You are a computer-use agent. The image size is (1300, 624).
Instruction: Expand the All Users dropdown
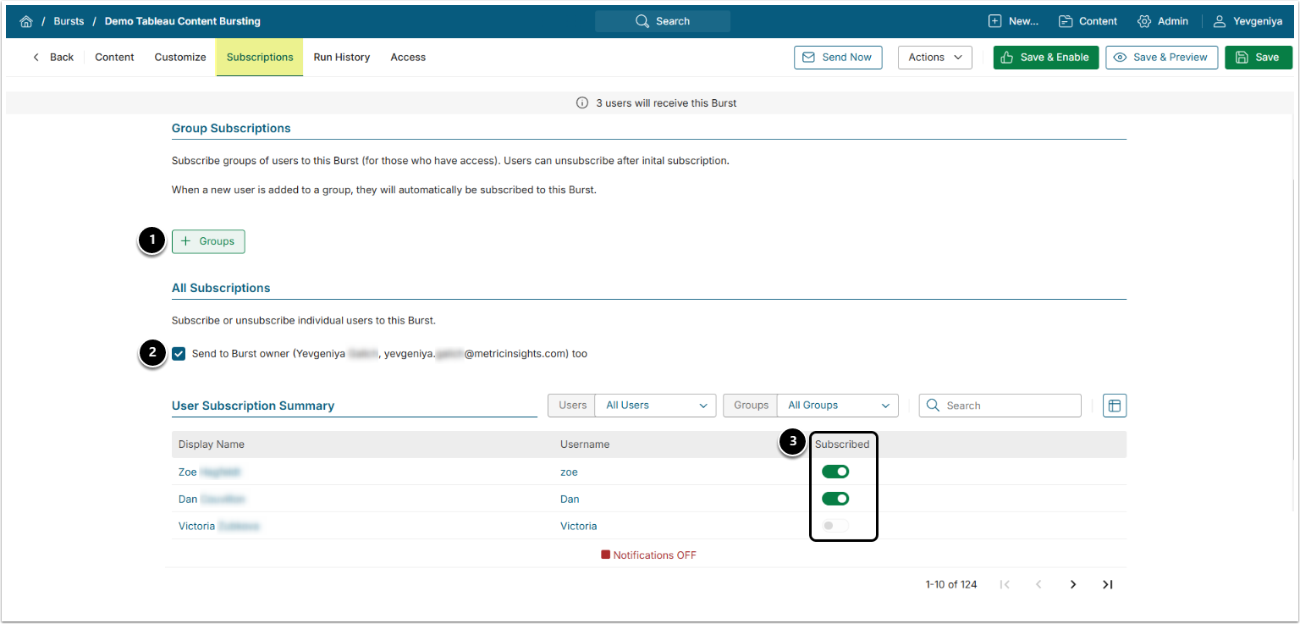655,406
